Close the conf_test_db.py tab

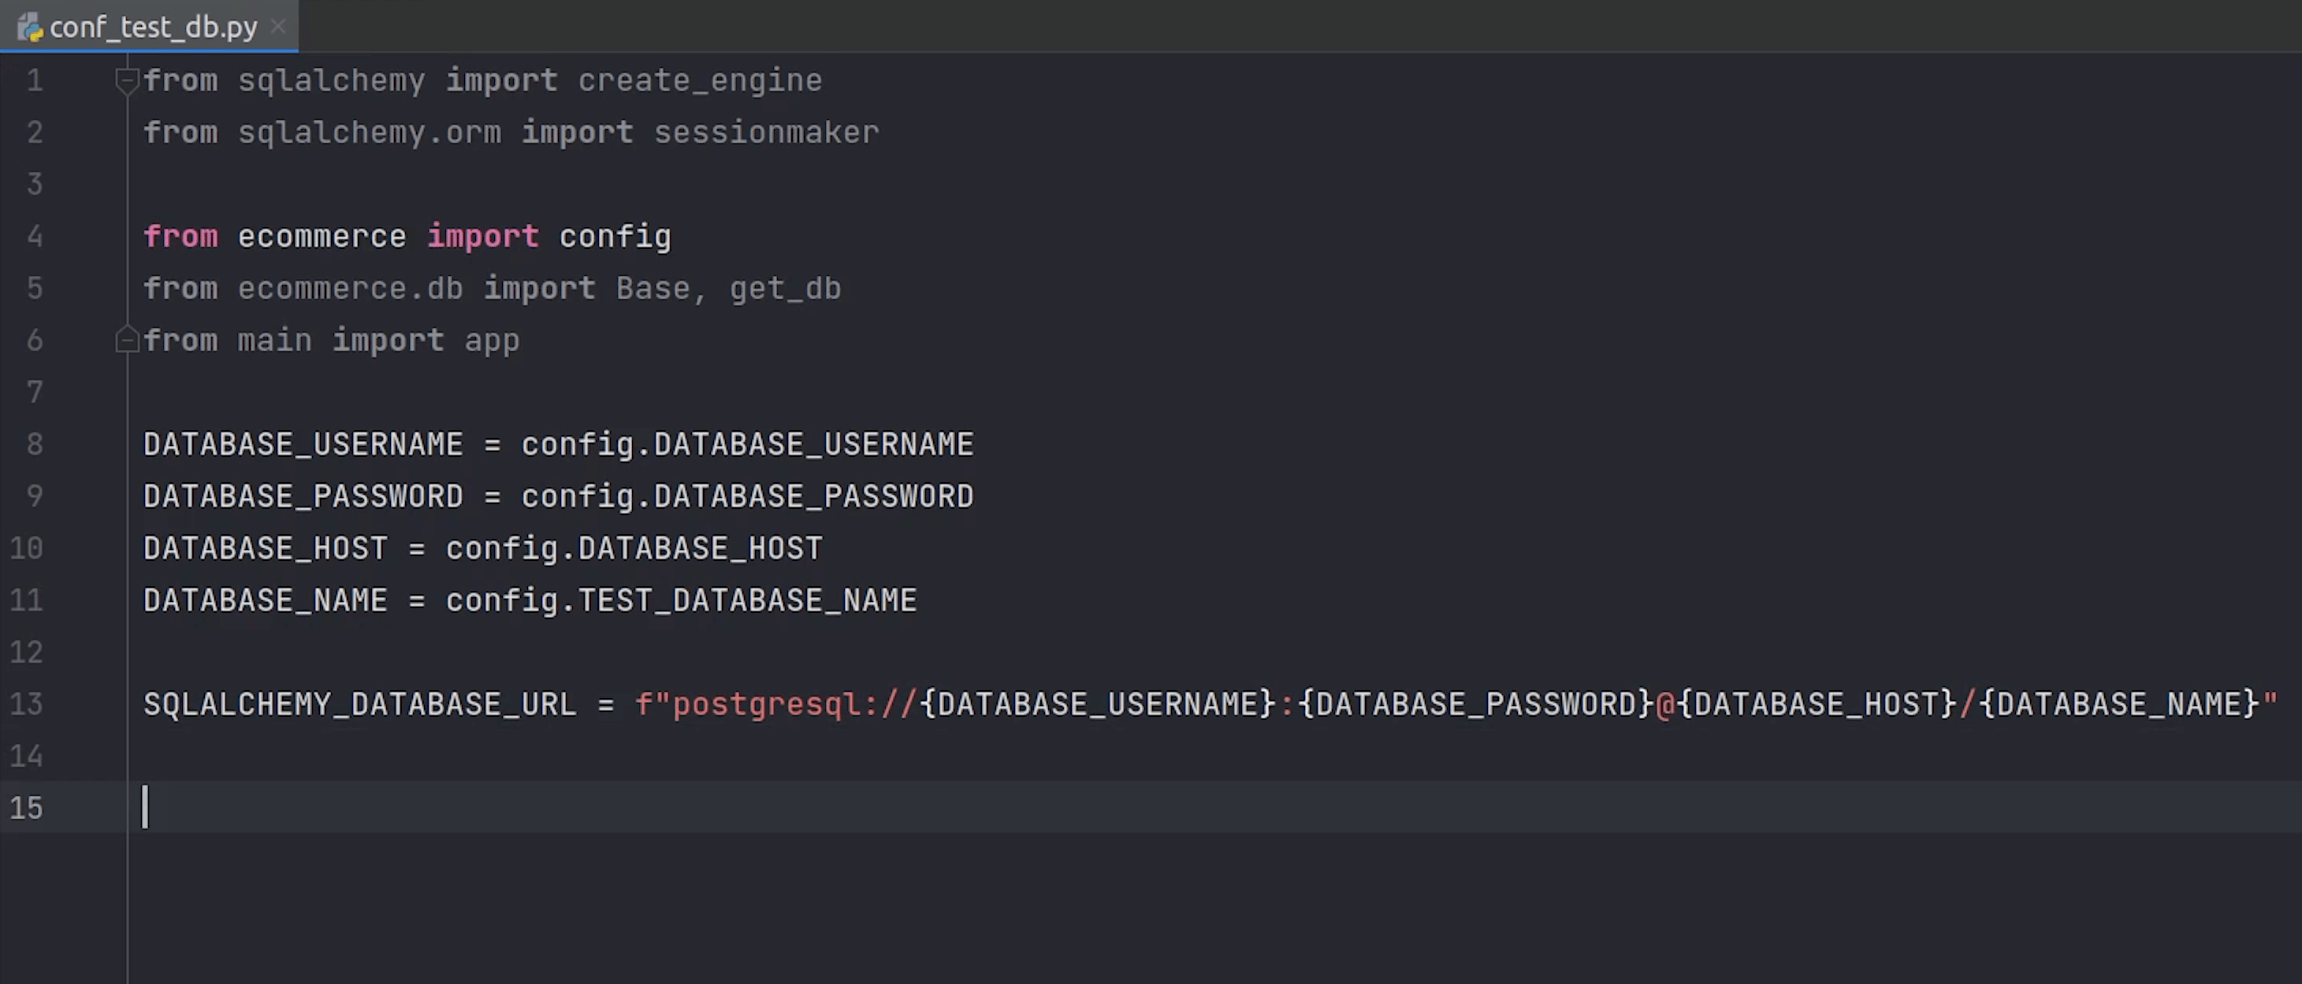(278, 27)
